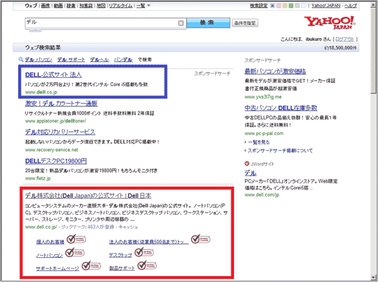This screenshot has width=378, height=282.
Task: Click VeriSign Trusted seal next to 法人のお客様
Action: click(201, 239)
